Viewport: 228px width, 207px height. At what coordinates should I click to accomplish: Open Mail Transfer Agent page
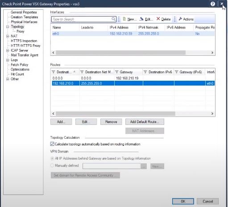click(x=25, y=55)
